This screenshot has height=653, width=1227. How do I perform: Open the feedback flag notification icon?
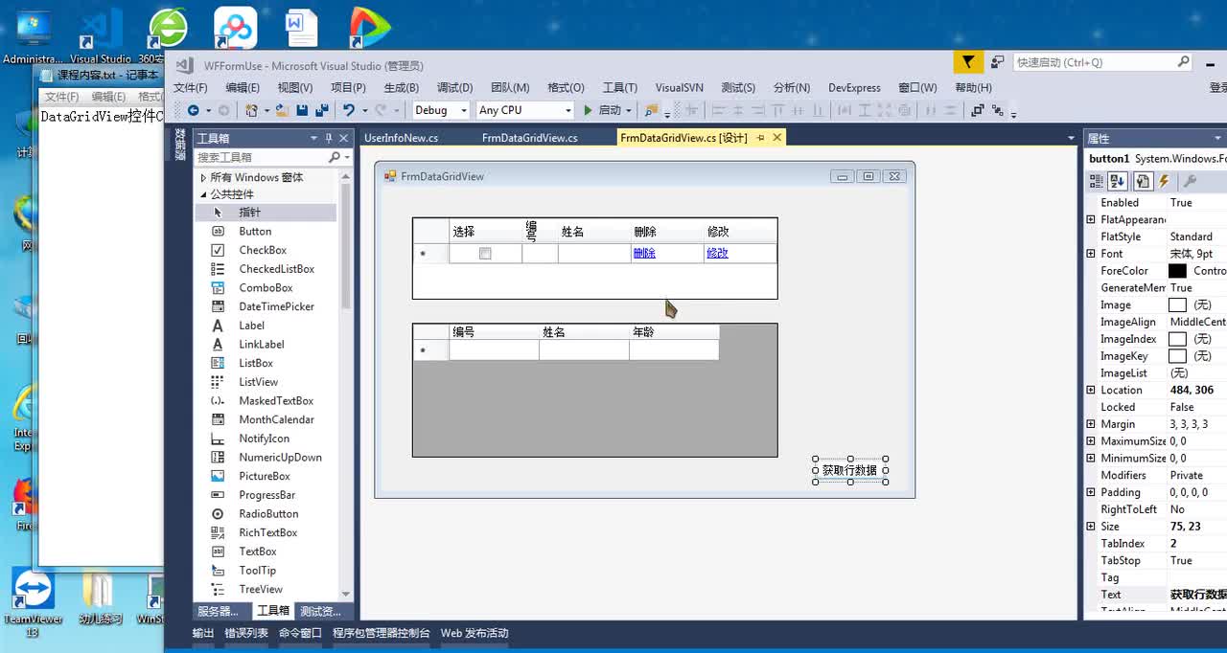point(968,62)
